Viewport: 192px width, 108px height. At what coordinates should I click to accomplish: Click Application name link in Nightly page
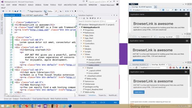pyautogui.click(x=137, y=14)
